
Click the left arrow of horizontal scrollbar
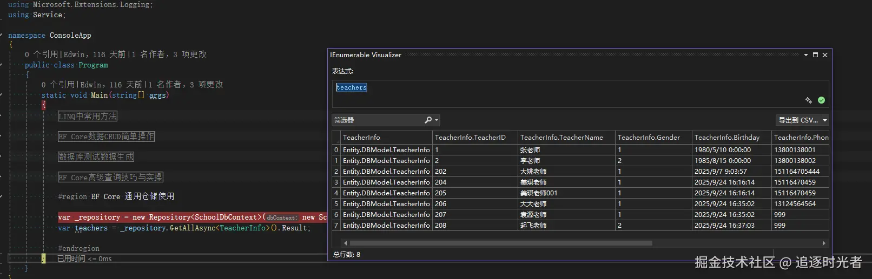(x=345, y=243)
